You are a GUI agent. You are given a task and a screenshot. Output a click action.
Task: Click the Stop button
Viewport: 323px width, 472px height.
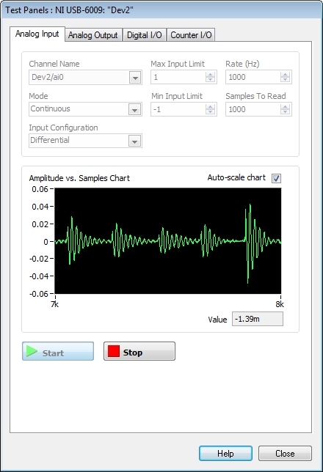tap(139, 351)
